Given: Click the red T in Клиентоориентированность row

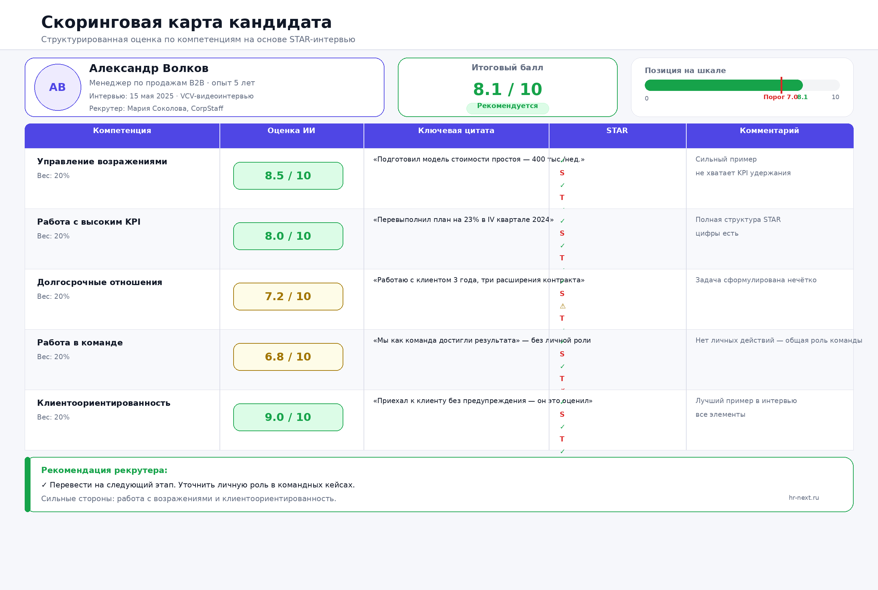Looking at the screenshot, I should [x=562, y=439].
